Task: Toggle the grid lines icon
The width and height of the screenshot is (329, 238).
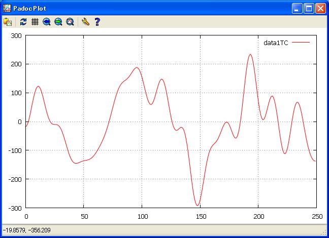Action: [35, 22]
